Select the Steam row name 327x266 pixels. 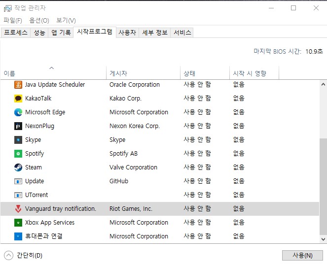pos(34,167)
